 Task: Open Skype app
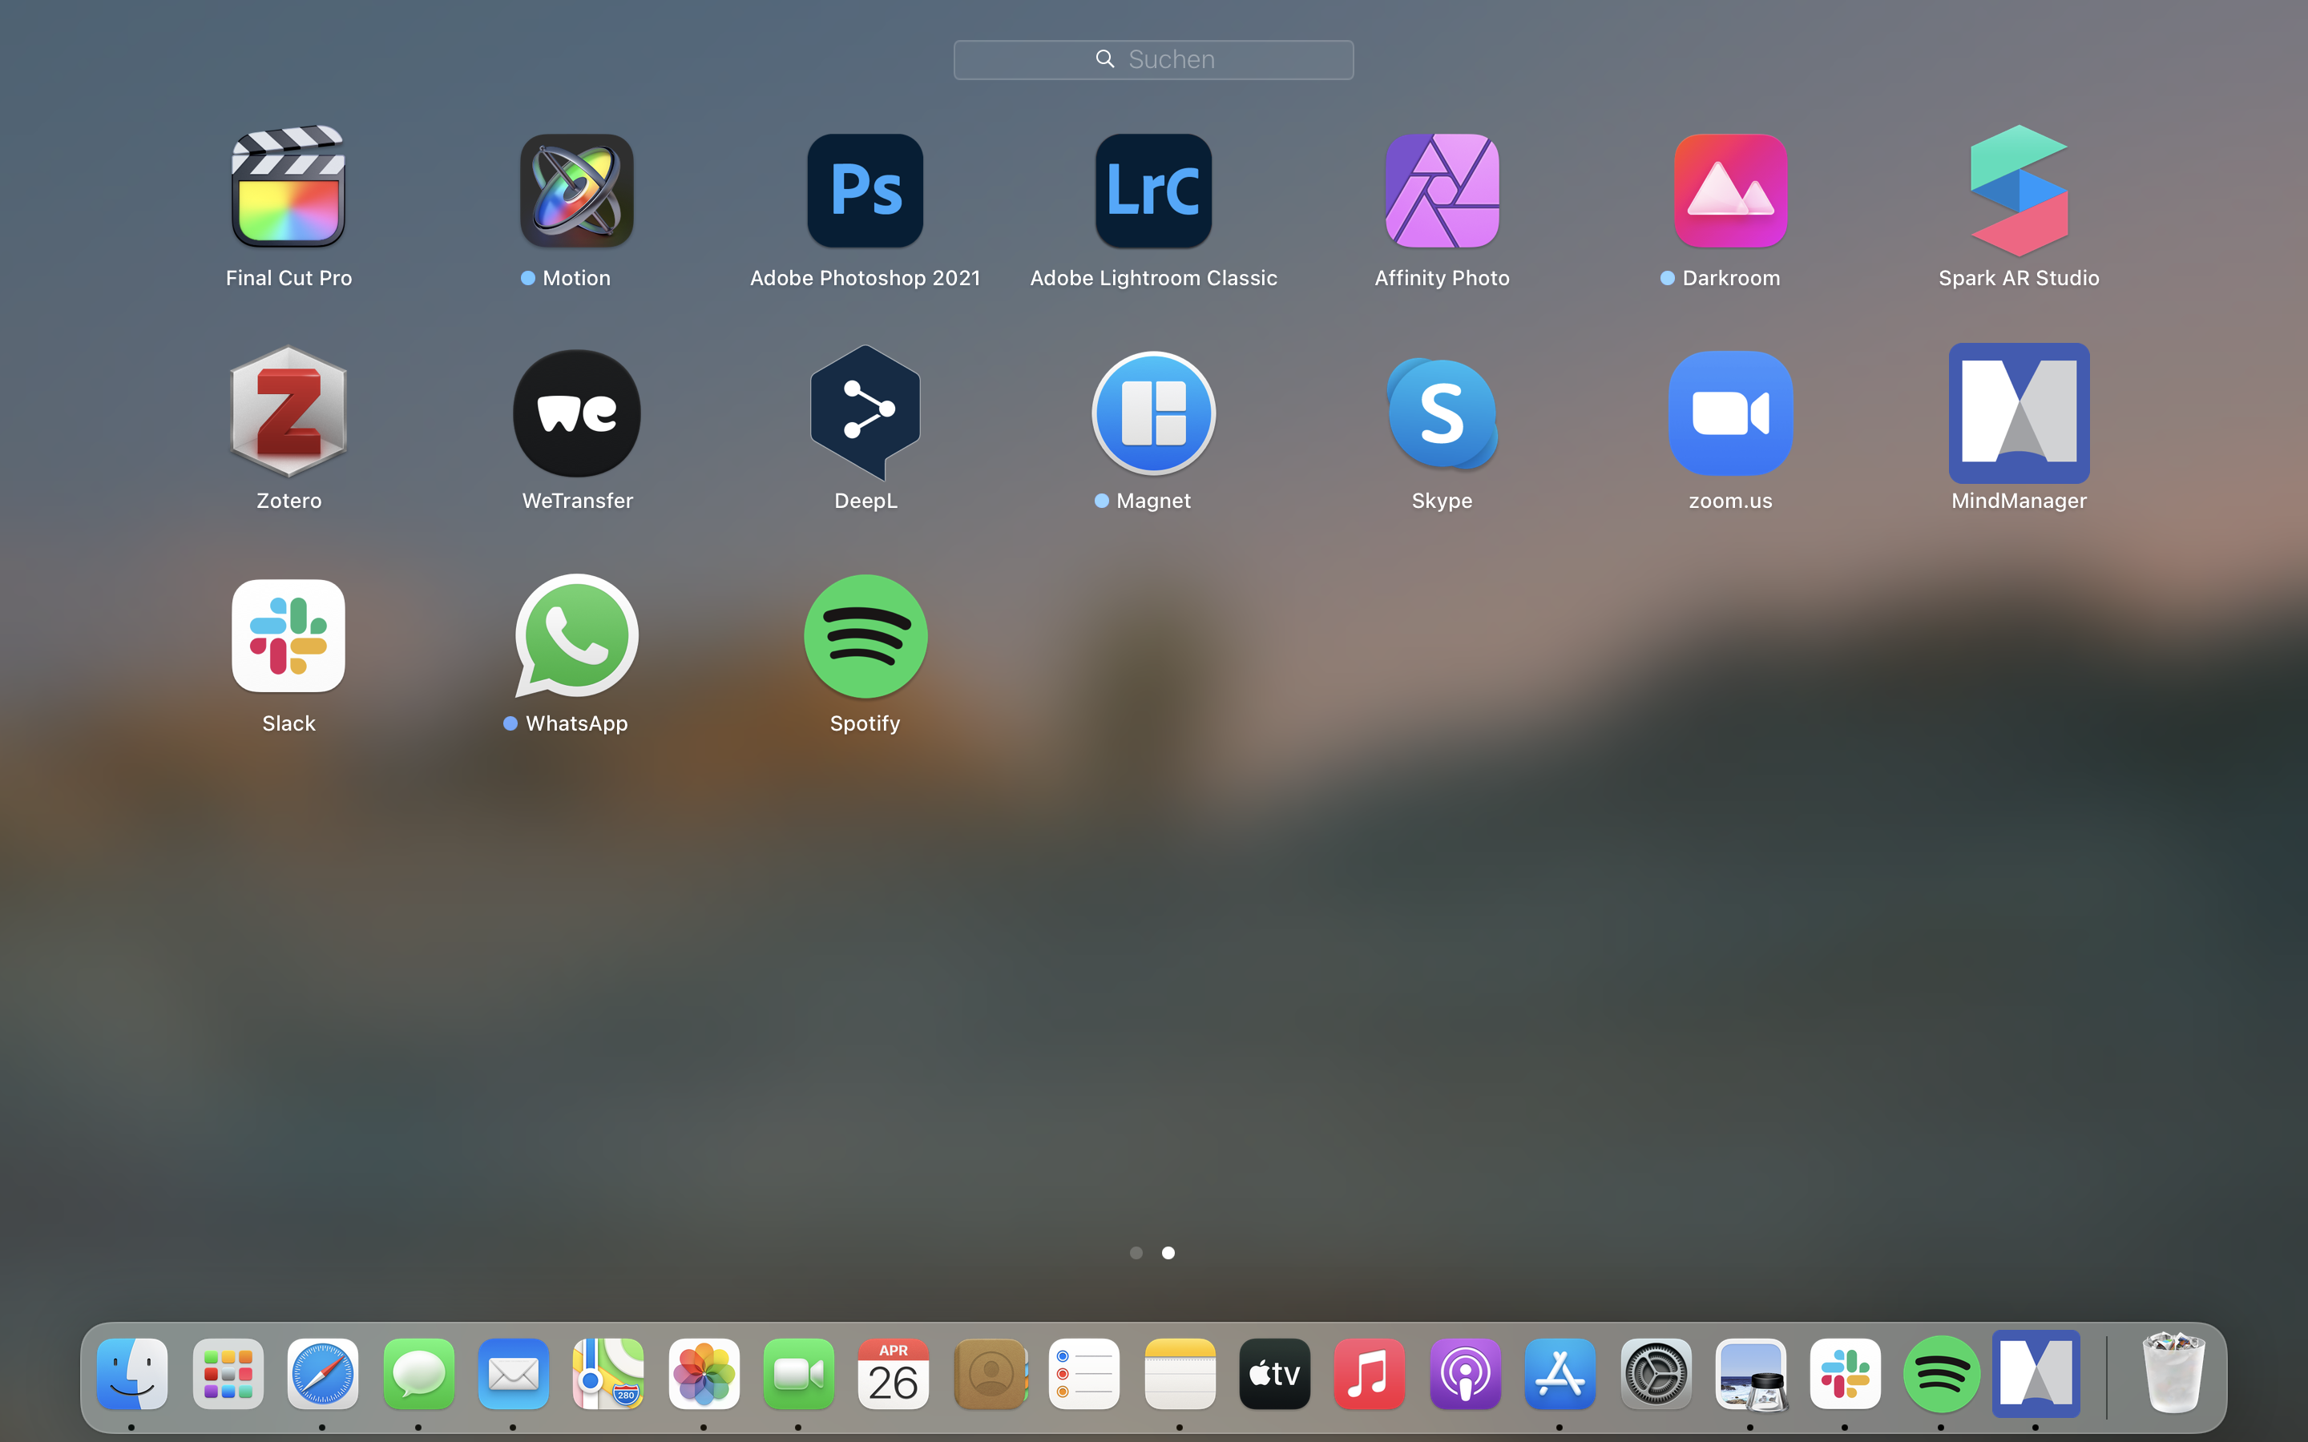1441,413
